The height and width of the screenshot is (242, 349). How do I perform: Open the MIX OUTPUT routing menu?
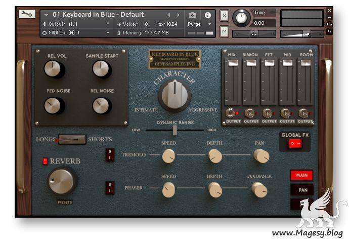point(234,121)
